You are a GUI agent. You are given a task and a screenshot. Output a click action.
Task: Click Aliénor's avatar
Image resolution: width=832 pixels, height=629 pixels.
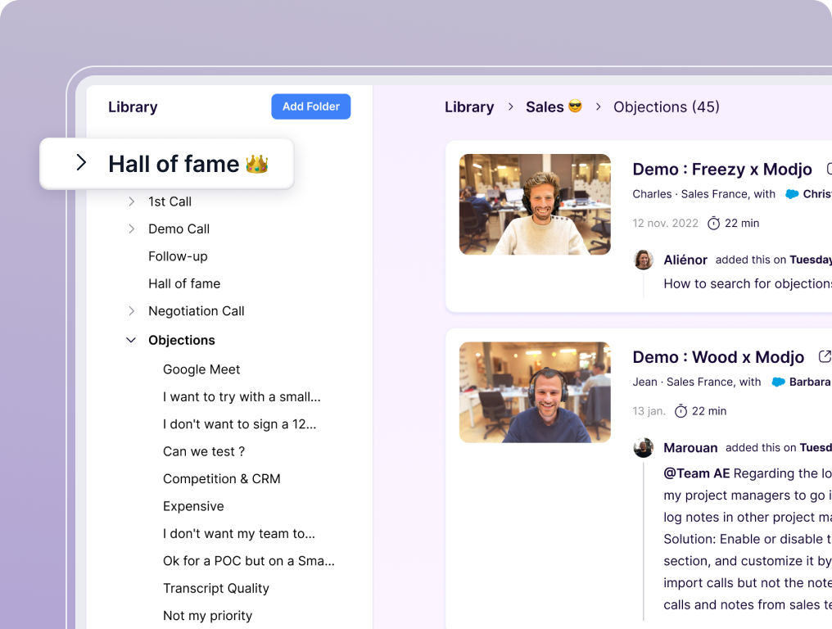point(644,260)
